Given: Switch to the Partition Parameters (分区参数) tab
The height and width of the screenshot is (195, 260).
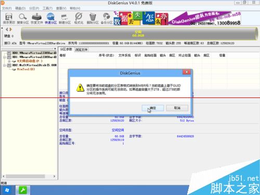Looking at the screenshot, I should [66, 50].
